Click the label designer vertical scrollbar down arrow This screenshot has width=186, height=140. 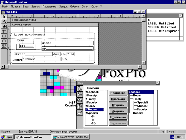point(144,63)
